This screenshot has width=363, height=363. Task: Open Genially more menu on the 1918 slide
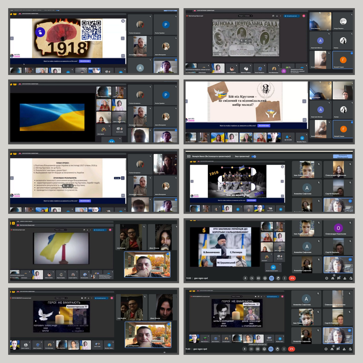pos(123,56)
